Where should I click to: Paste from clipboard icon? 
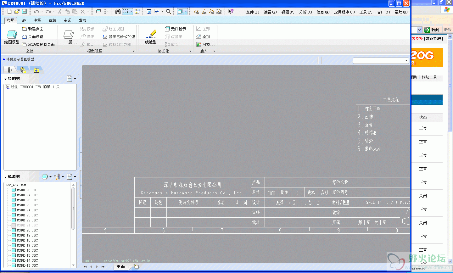[x=75, y=11]
